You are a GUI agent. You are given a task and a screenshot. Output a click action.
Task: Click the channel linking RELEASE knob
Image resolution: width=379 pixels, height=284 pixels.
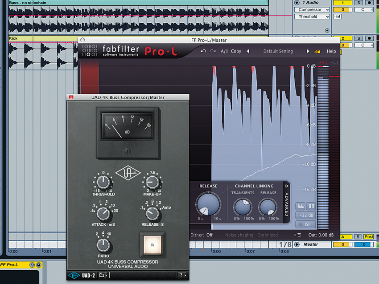[268, 207]
